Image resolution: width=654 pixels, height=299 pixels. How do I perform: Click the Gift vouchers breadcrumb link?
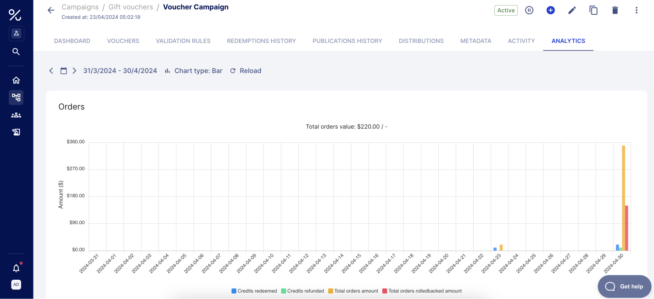(131, 7)
